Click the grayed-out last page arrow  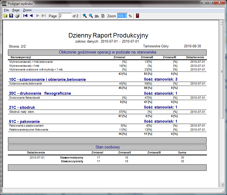tap(44, 16)
